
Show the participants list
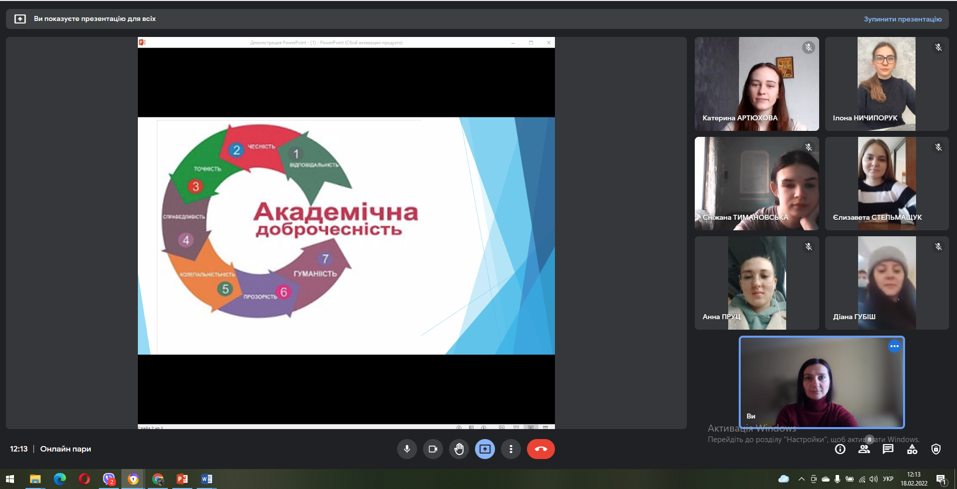[864, 450]
